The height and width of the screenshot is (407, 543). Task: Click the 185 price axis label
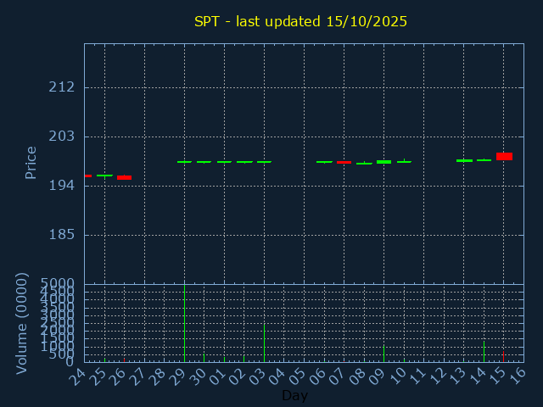[x=61, y=235]
